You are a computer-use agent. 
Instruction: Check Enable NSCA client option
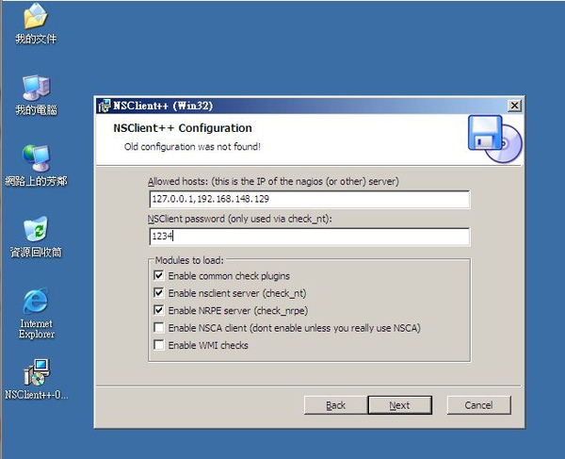point(158,327)
